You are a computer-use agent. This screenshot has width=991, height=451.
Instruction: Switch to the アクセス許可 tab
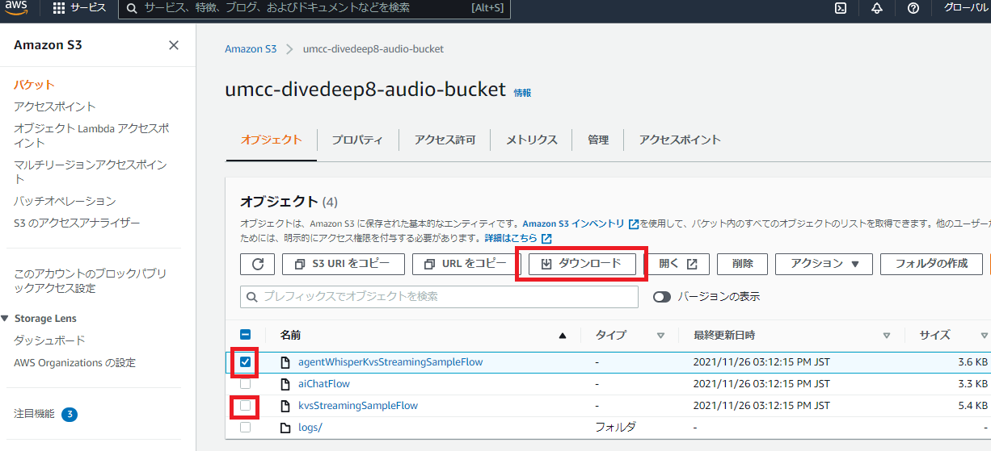coord(445,140)
